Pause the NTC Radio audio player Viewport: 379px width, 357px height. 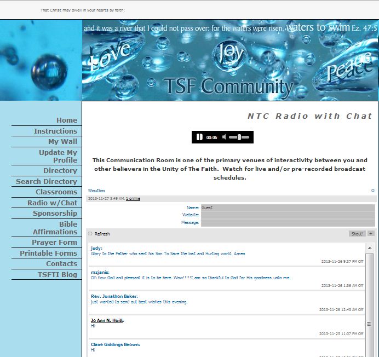[199, 137]
